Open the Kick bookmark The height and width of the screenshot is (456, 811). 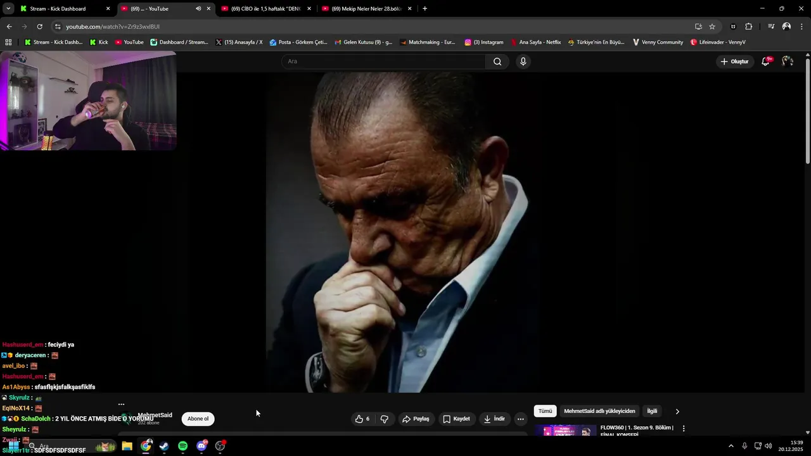pos(99,42)
